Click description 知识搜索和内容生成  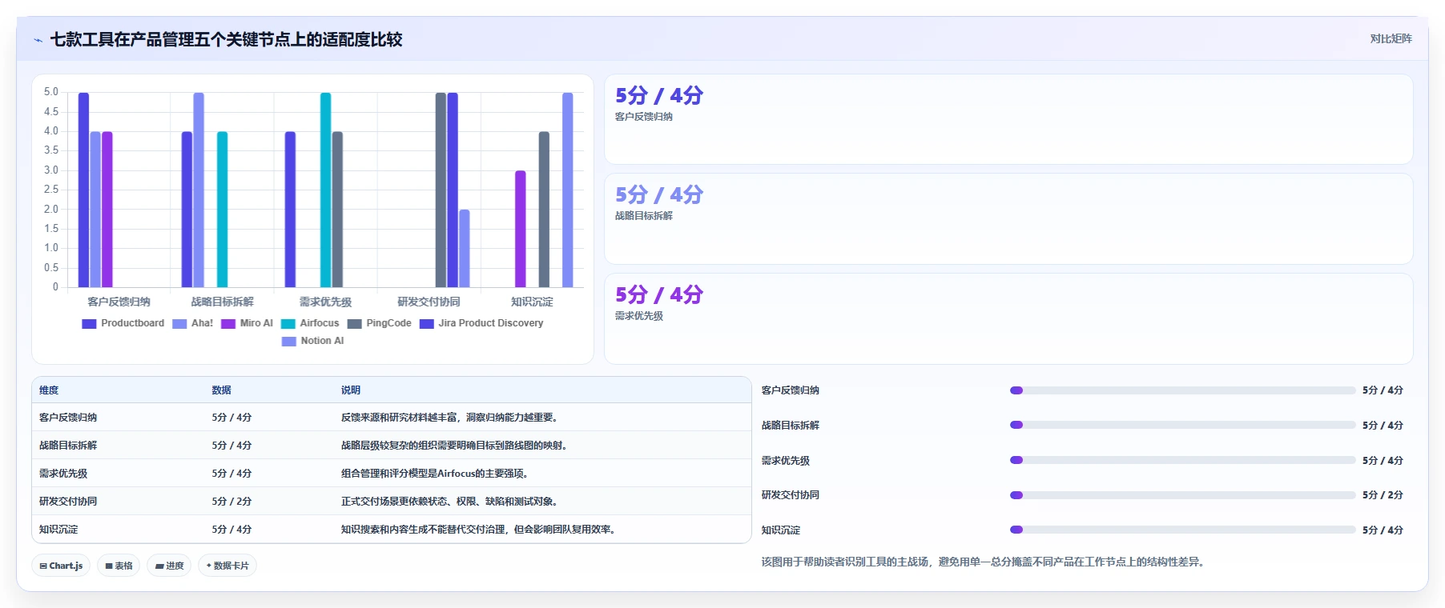pyautogui.click(x=479, y=530)
